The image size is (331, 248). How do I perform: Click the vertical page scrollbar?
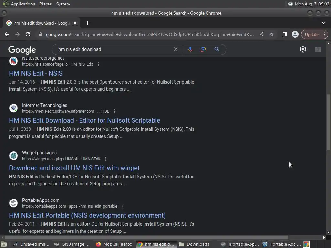328,122
